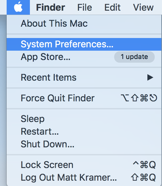Select Recent Items menu entry
This screenshot has height=186, width=162.
(84, 78)
